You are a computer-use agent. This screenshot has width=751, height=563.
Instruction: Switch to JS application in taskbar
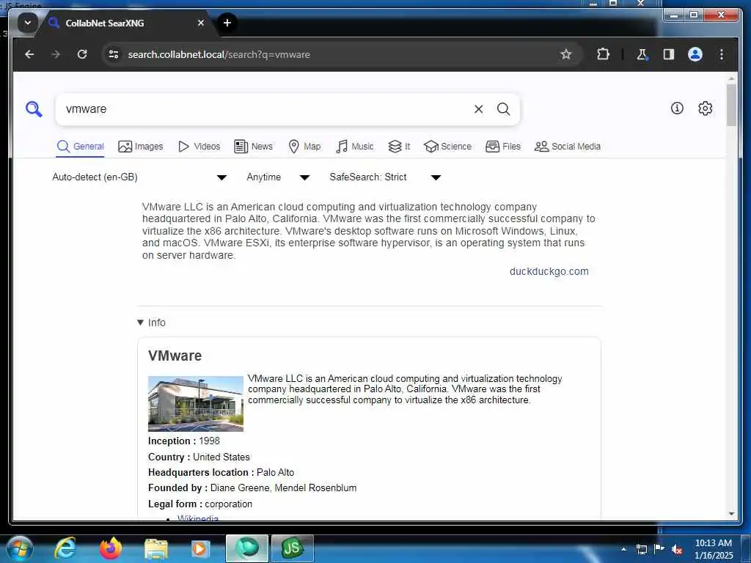tap(293, 548)
